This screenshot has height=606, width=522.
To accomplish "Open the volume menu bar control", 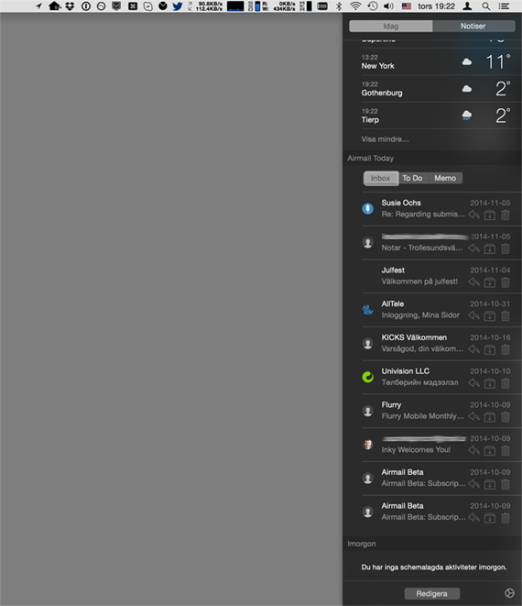I will pos(388,6).
